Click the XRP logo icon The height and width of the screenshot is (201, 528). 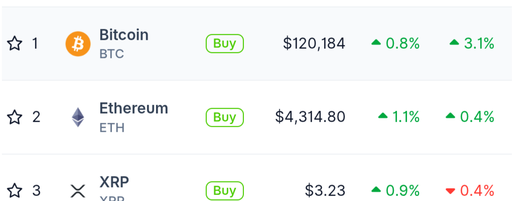(x=78, y=191)
